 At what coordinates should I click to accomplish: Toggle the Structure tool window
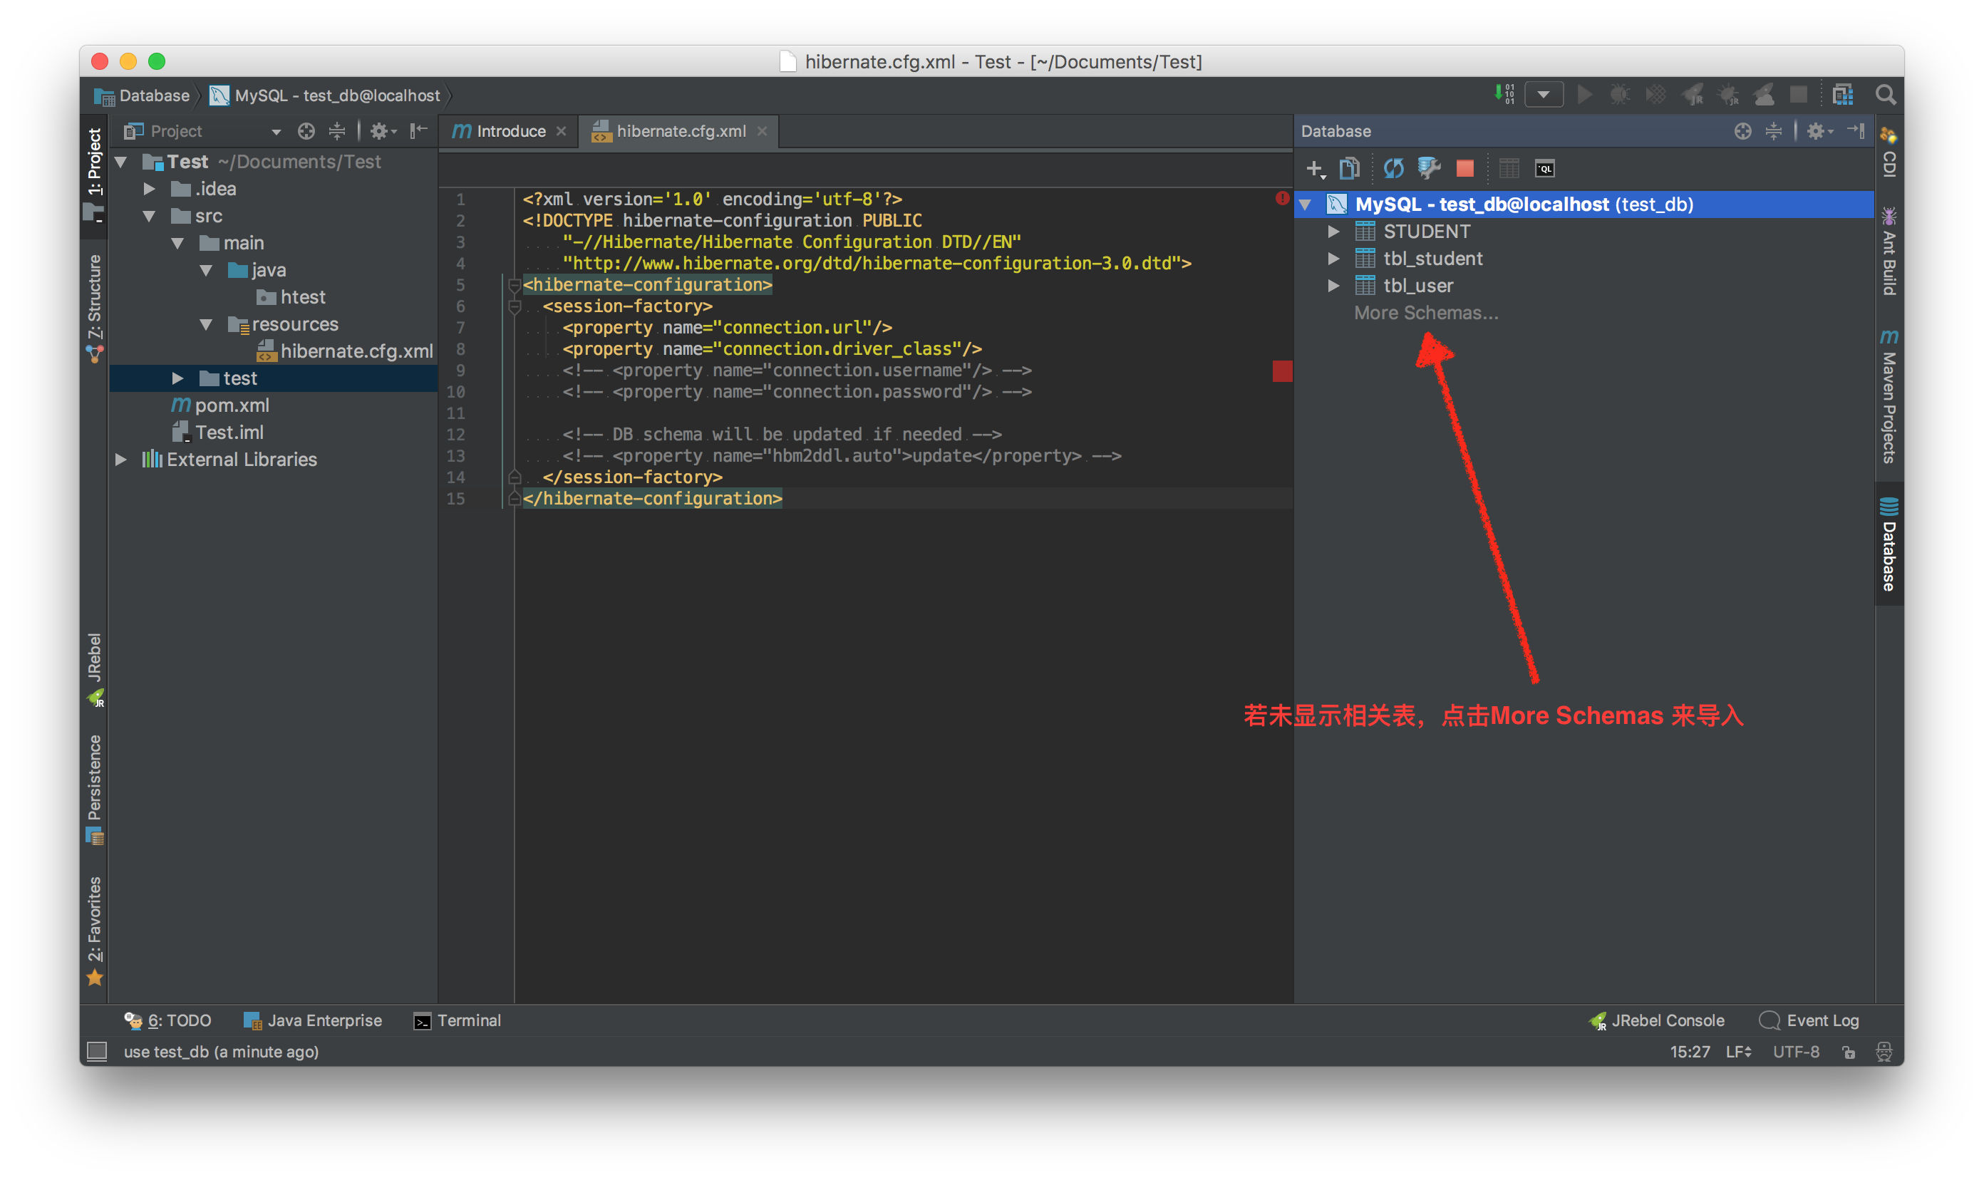pos(94,309)
